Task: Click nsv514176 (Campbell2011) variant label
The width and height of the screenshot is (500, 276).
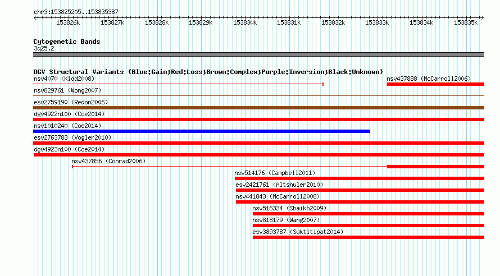Action: coord(275,173)
